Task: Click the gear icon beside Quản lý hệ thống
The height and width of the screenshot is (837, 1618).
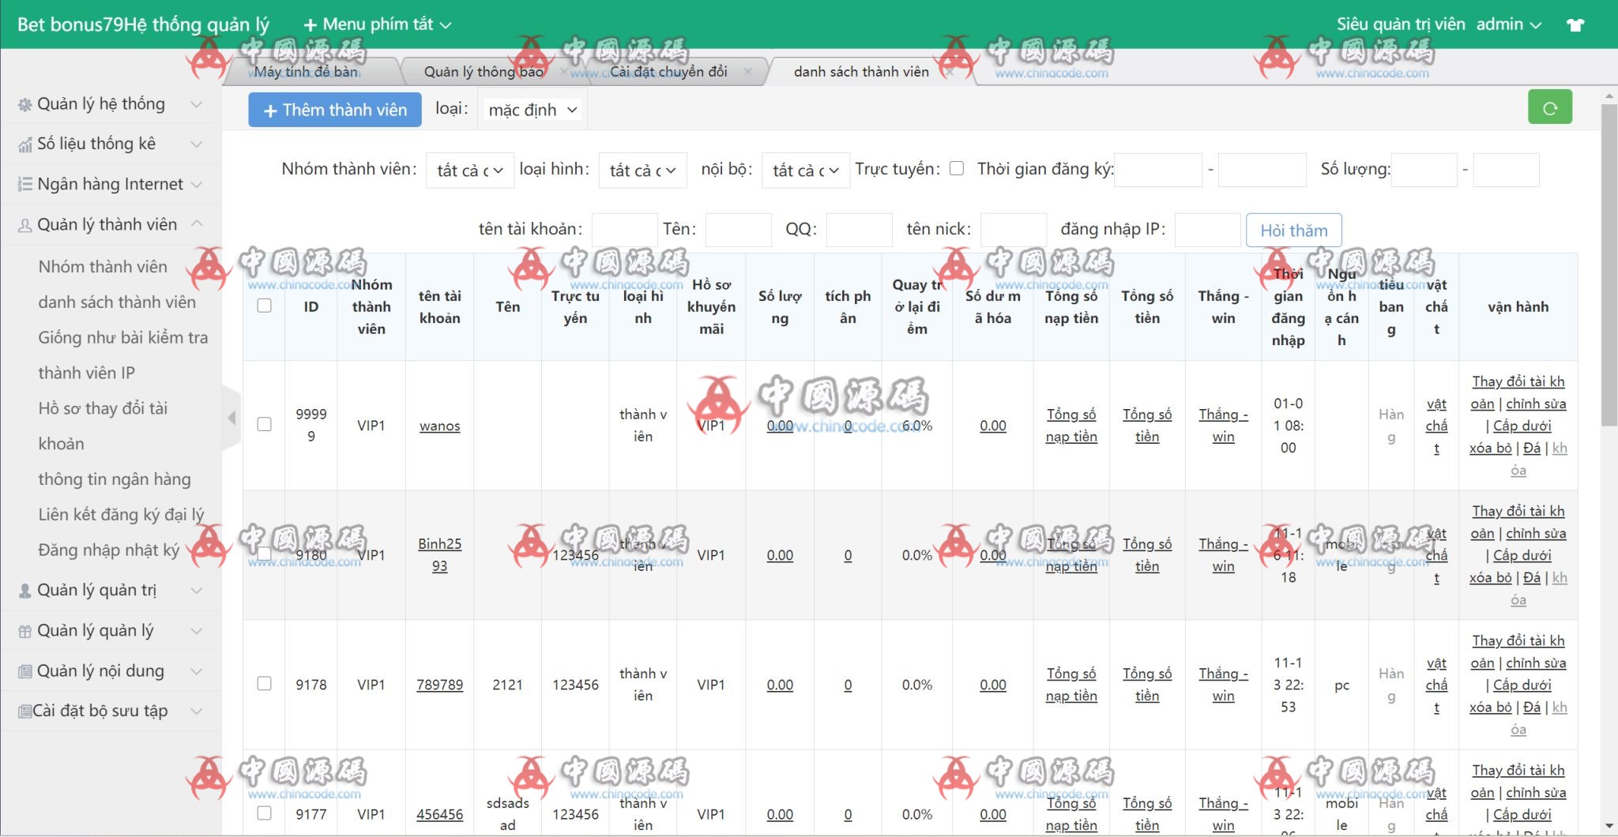Action: [x=25, y=105]
